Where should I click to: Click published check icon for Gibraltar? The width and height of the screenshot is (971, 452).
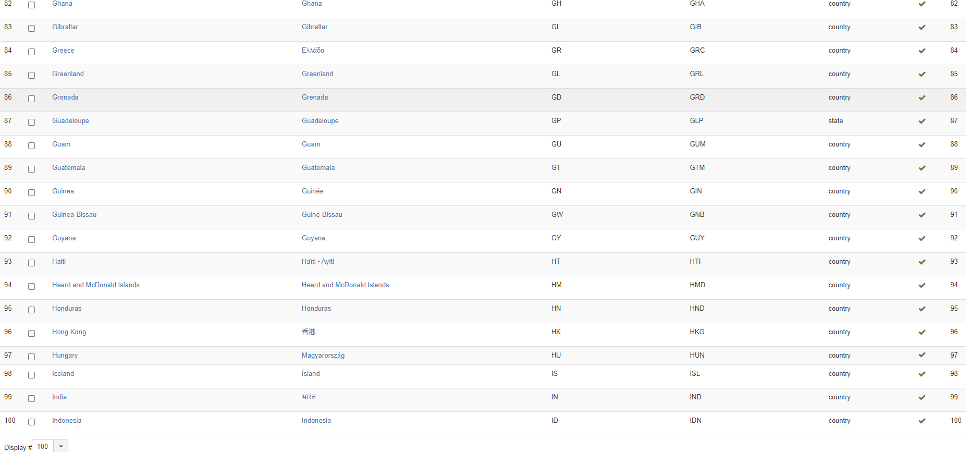921,28
